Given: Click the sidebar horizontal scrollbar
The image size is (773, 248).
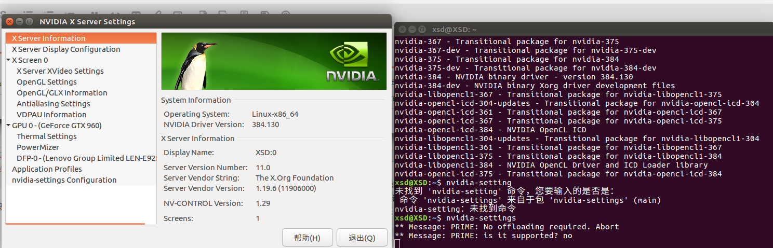Looking at the screenshot, I should [x=75, y=224].
